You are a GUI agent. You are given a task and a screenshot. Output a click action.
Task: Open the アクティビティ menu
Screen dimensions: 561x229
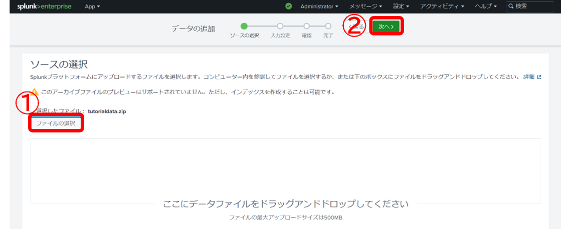pyautogui.click(x=441, y=6)
